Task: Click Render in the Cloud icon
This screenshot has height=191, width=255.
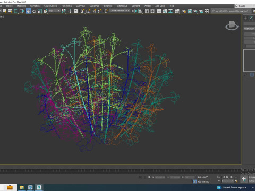Action: point(201,11)
